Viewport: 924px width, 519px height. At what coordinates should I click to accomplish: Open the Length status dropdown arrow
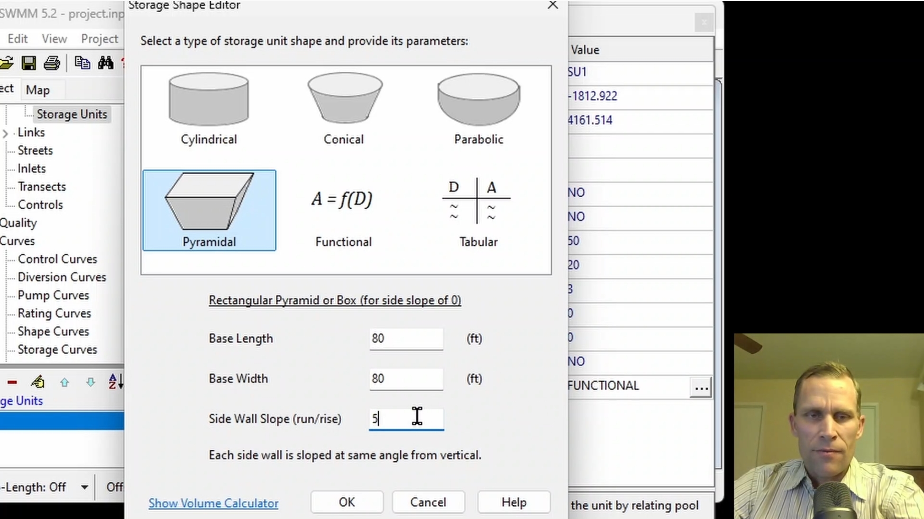(x=84, y=487)
